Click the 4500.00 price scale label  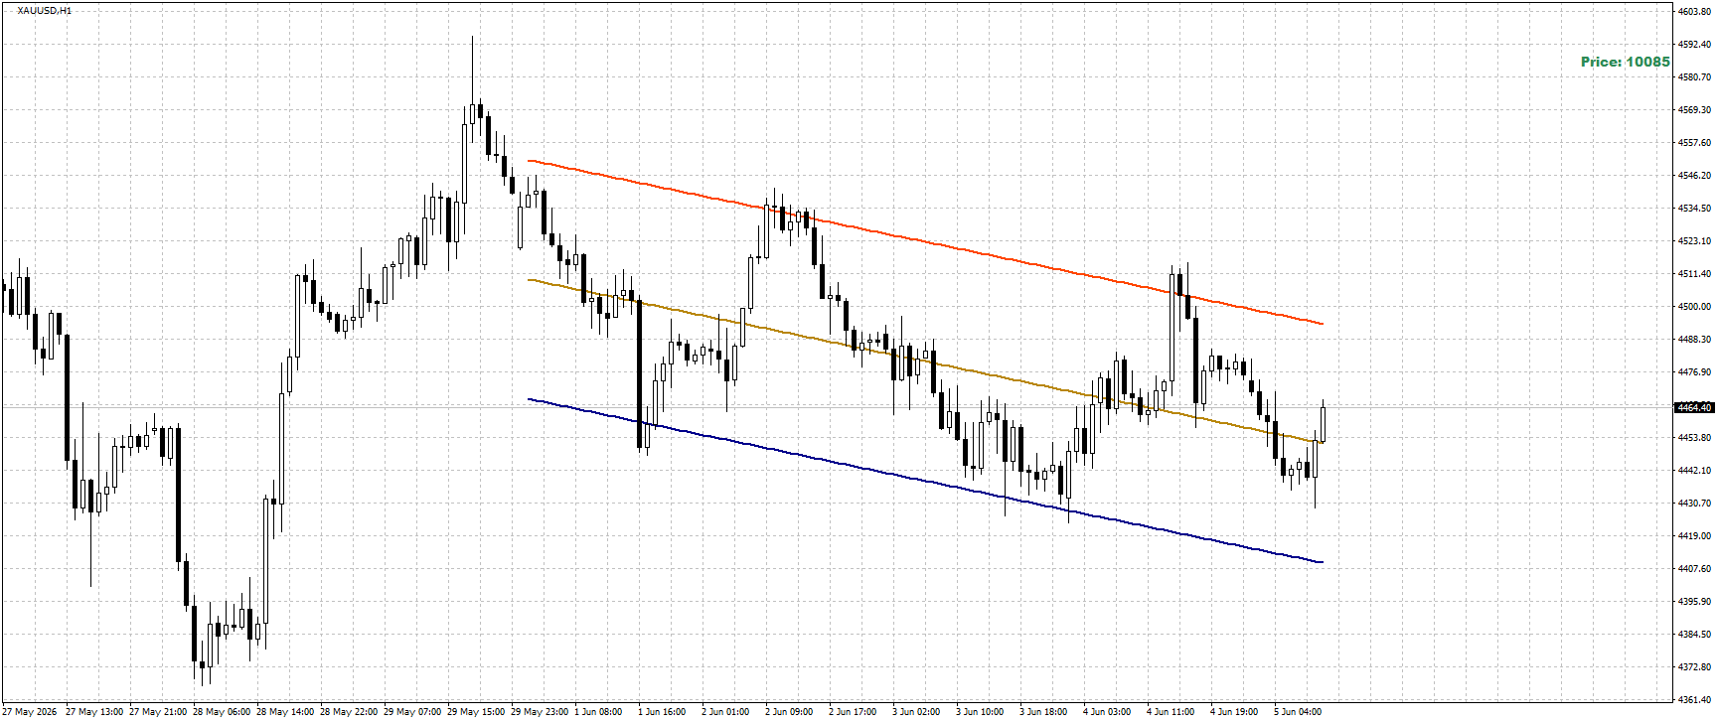[x=1693, y=307]
